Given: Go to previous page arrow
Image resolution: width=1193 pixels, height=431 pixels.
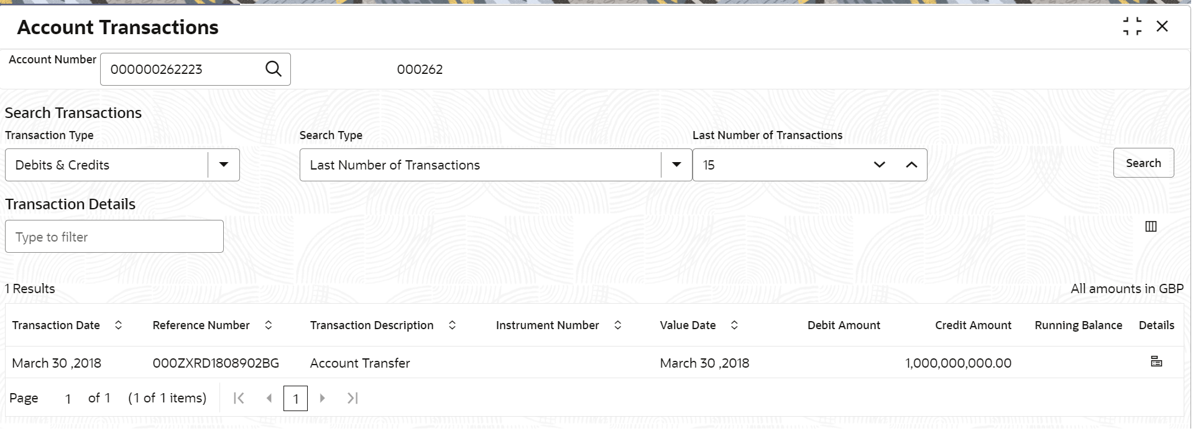Looking at the screenshot, I should pos(269,398).
